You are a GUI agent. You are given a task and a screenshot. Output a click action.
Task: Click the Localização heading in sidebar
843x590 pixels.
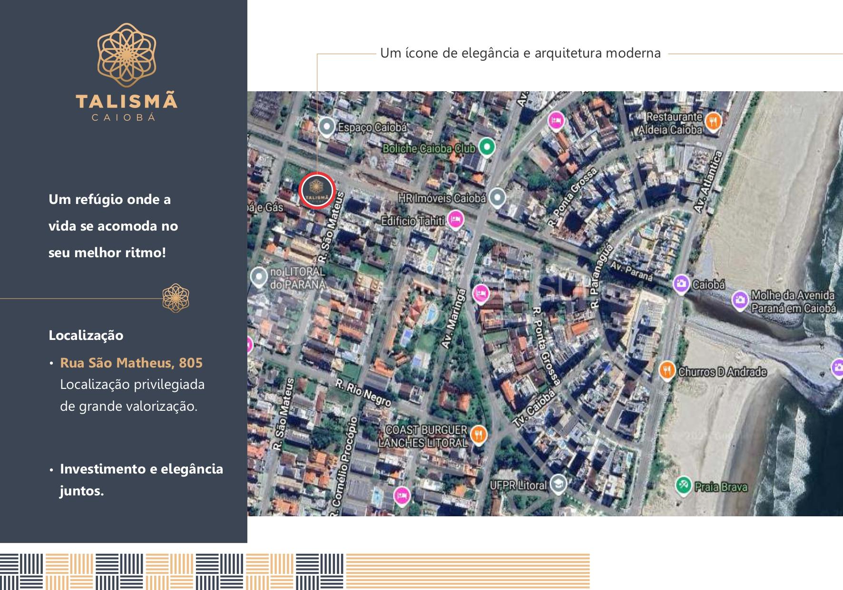pyautogui.click(x=86, y=335)
